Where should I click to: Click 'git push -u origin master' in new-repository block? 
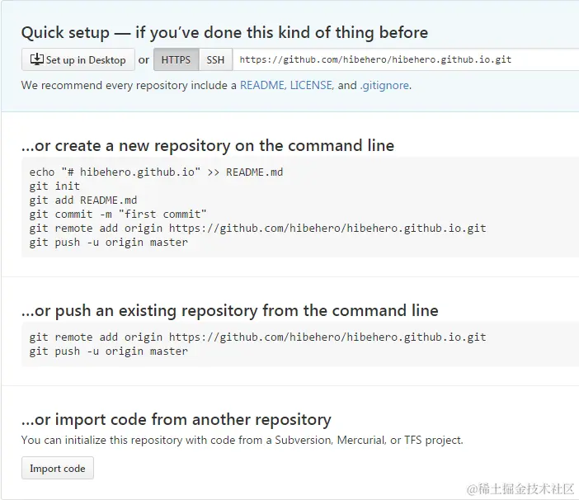[x=108, y=243]
